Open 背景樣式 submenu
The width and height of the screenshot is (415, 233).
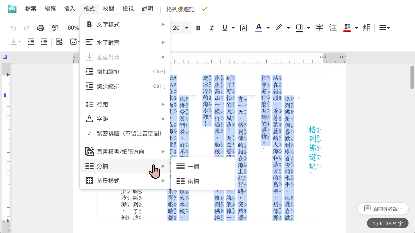[125, 181]
